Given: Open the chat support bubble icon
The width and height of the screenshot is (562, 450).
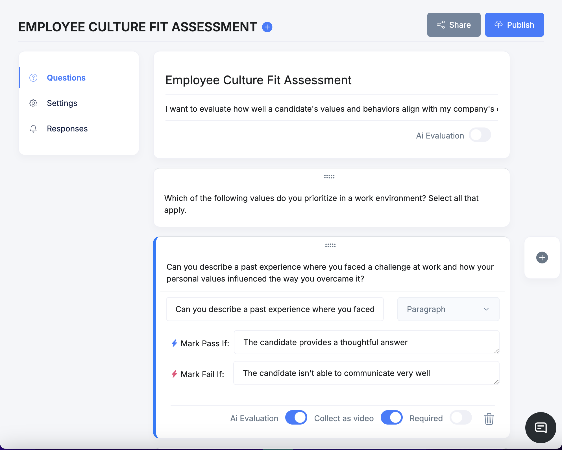Looking at the screenshot, I should click(x=541, y=427).
